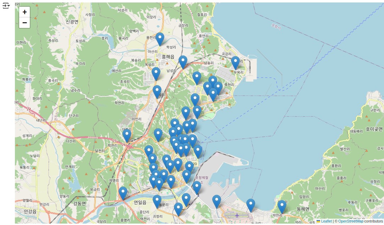The height and width of the screenshot is (225, 384).
Task: Select the marker near 포항제철 label
Action: pos(197,187)
